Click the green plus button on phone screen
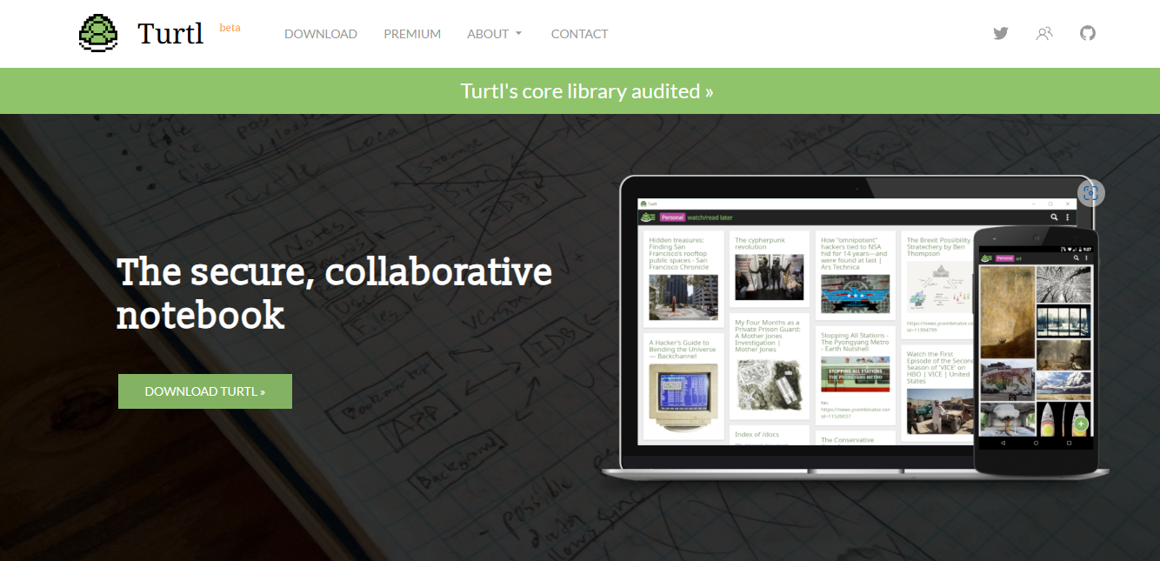The width and height of the screenshot is (1160, 561). point(1080,424)
